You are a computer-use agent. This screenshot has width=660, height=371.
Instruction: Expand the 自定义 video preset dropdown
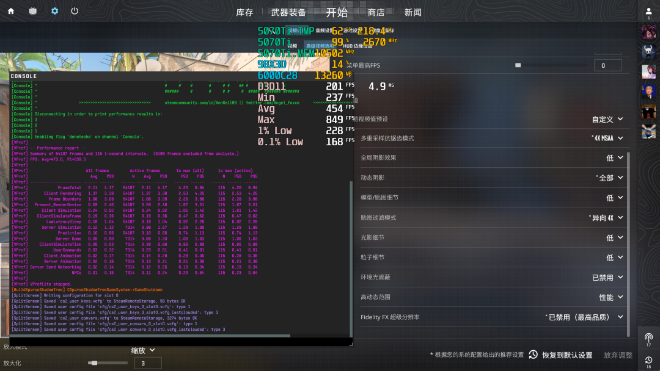(x=607, y=120)
